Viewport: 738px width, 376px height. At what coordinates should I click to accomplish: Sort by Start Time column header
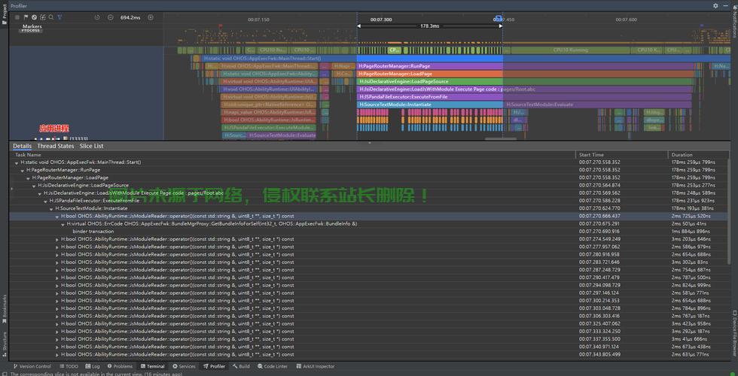(591, 155)
